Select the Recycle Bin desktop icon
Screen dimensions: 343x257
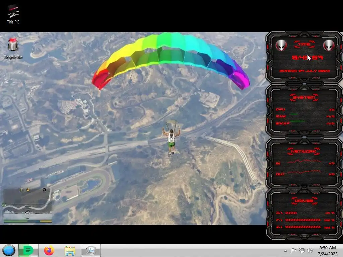point(13,49)
